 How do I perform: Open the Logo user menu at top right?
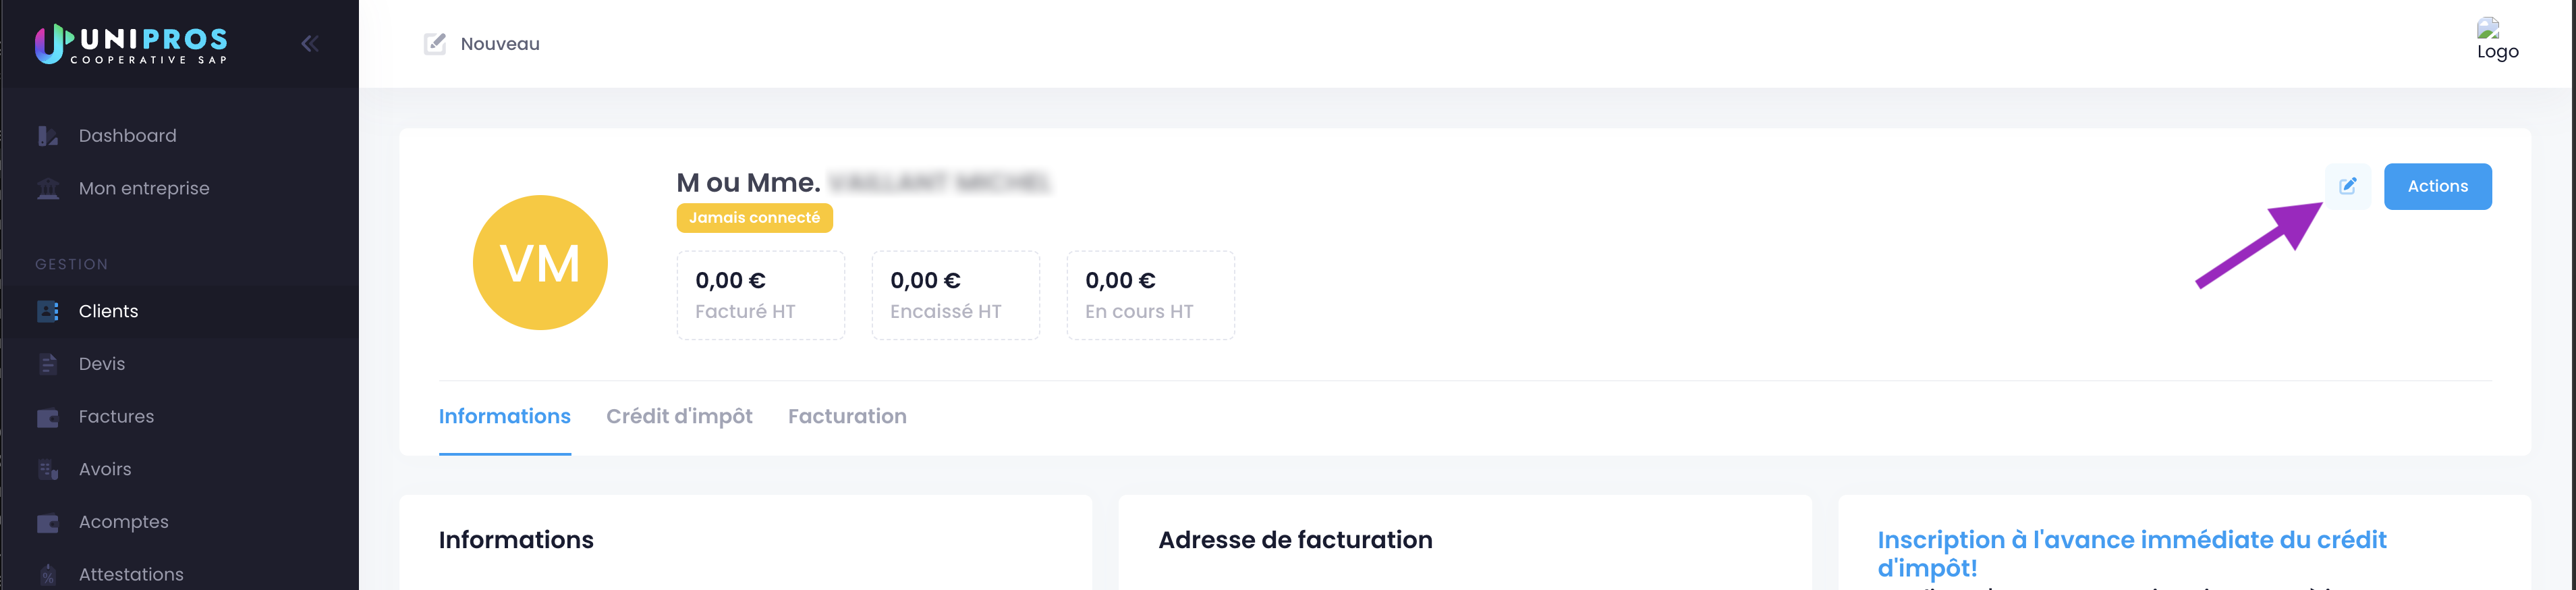click(2497, 40)
